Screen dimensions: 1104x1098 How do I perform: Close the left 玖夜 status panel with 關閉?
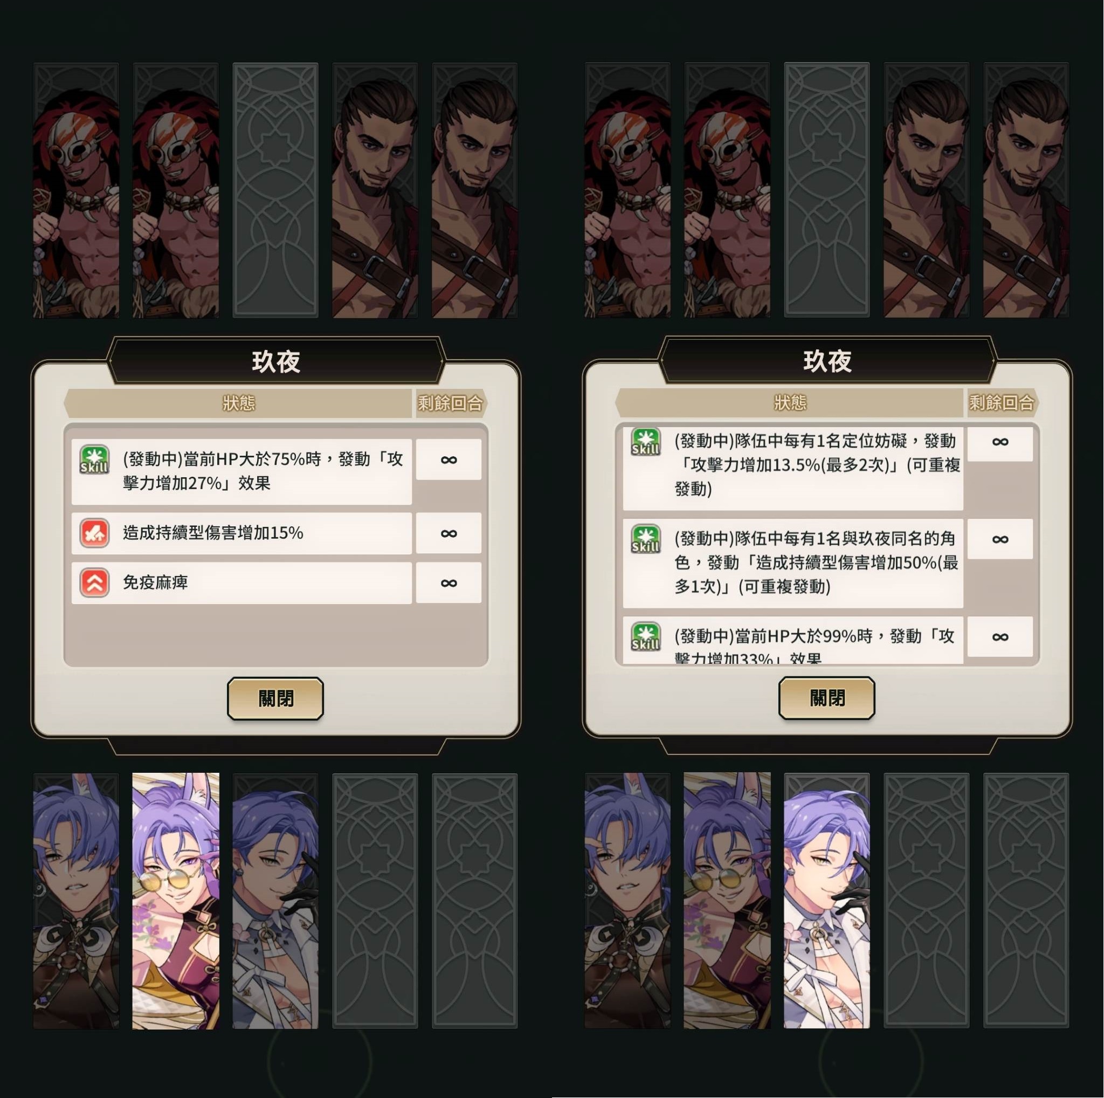[275, 698]
